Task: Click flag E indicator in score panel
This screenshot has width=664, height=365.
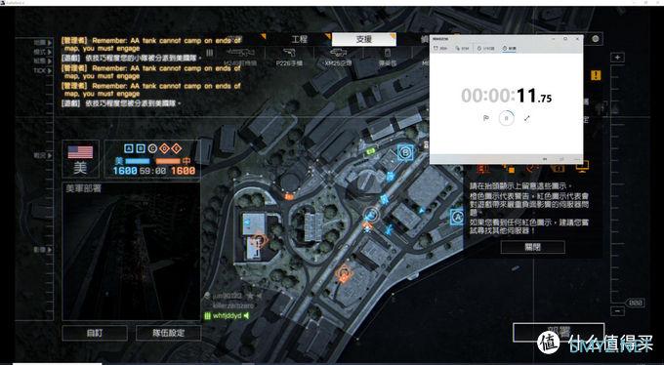Action: [x=176, y=148]
